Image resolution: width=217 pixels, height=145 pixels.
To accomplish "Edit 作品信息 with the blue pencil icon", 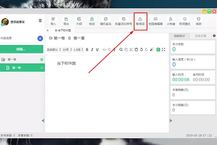I will point(40,38).
